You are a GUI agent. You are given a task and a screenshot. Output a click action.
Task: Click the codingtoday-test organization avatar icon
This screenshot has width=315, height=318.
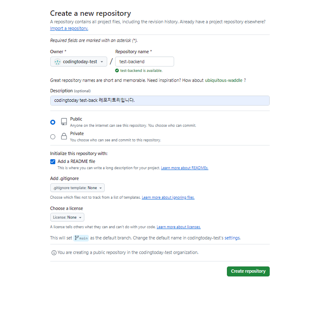pos(58,62)
